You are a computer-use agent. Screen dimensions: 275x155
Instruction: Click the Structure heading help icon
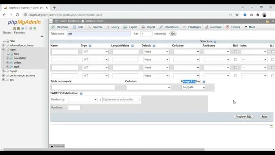(215, 42)
